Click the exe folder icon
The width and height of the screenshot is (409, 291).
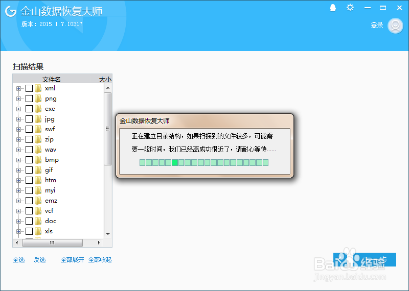tap(38, 109)
